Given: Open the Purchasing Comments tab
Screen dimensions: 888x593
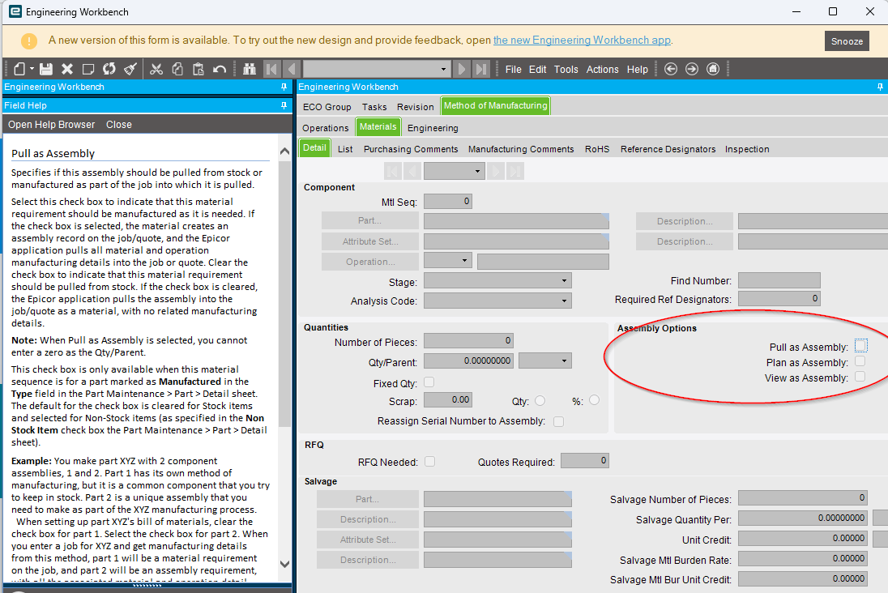Looking at the screenshot, I should (x=411, y=149).
